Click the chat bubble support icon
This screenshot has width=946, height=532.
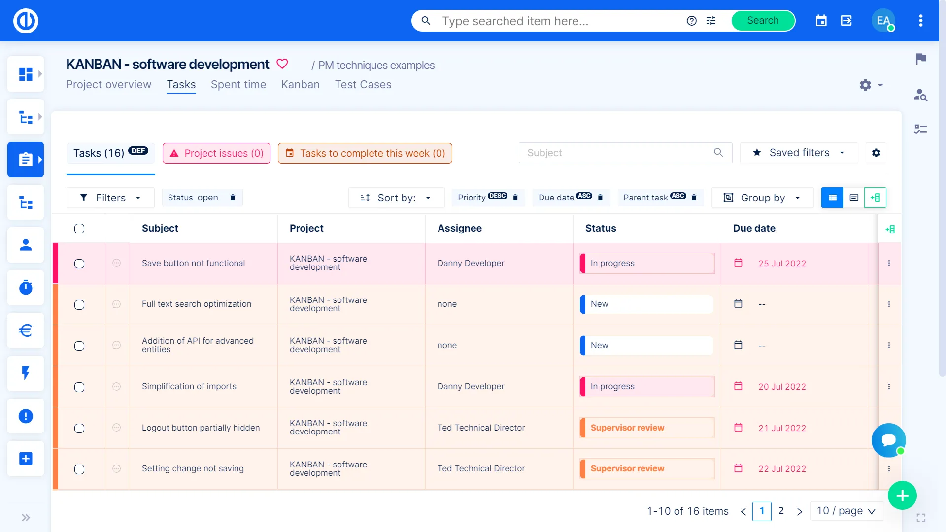pos(888,440)
